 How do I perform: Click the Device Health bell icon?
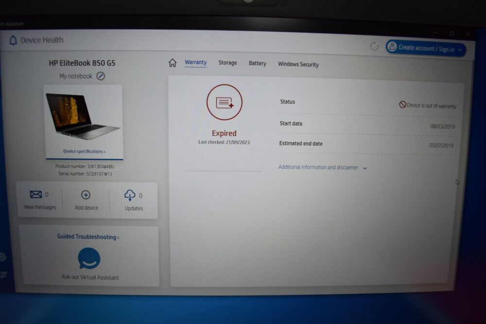13,40
